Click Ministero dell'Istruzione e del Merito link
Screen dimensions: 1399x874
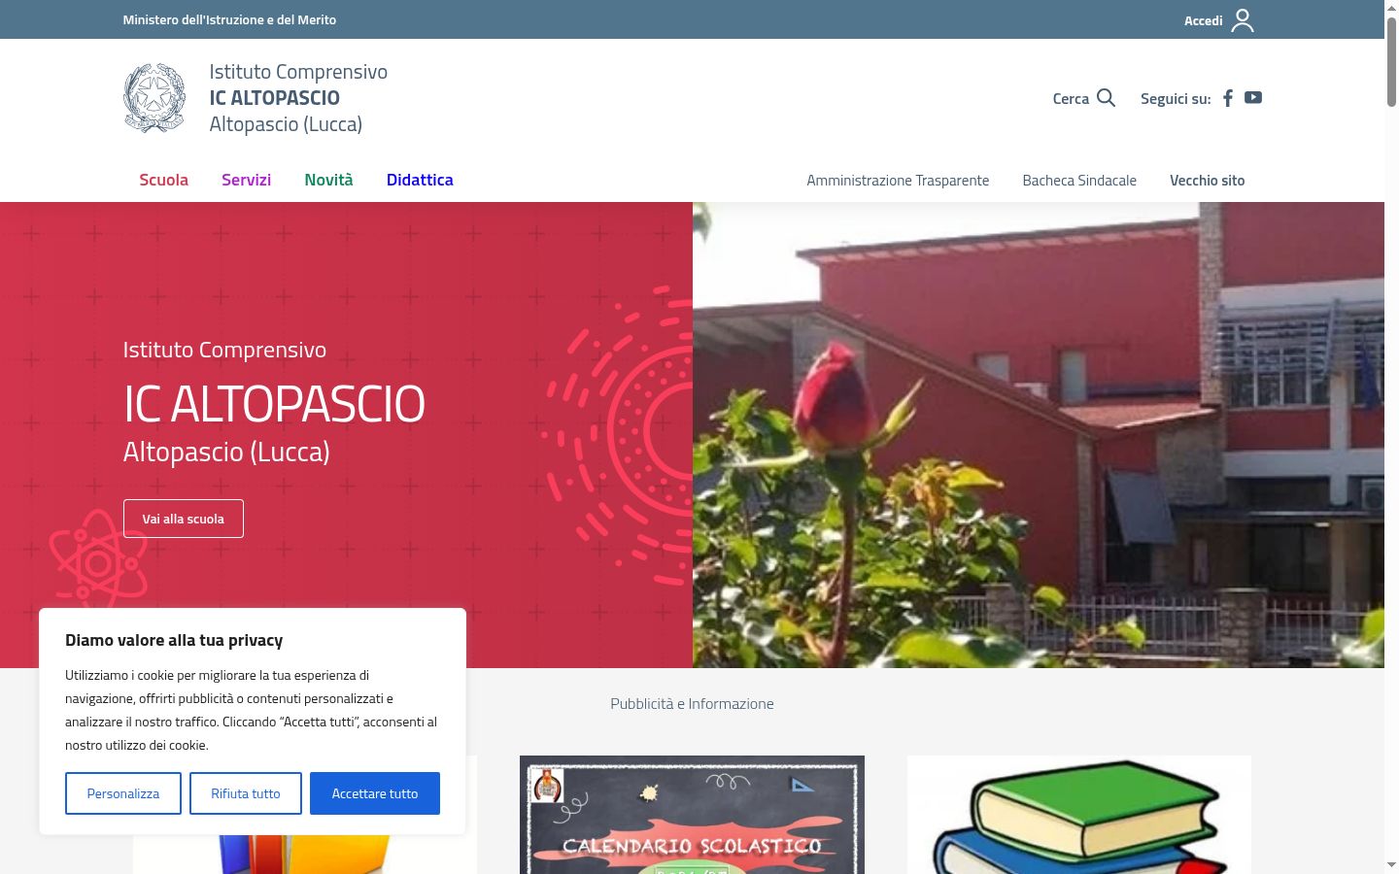(229, 19)
